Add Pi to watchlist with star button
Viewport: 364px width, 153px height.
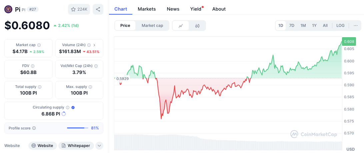pos(79,9)
